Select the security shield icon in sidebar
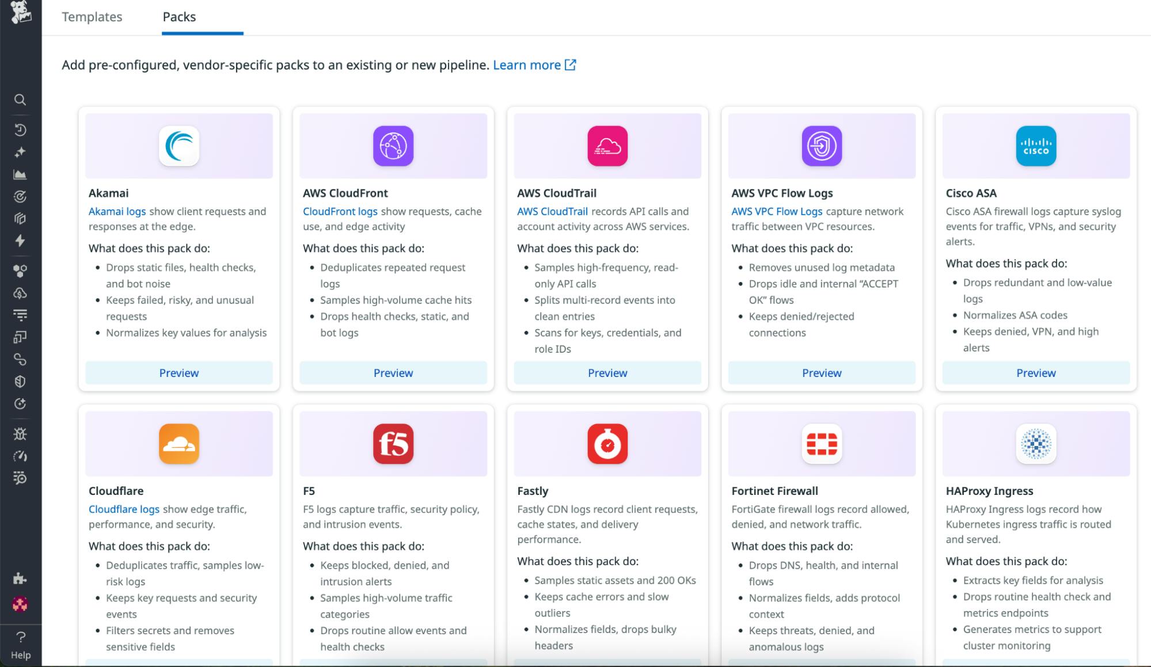The image size is (1151, 667). 21,380
